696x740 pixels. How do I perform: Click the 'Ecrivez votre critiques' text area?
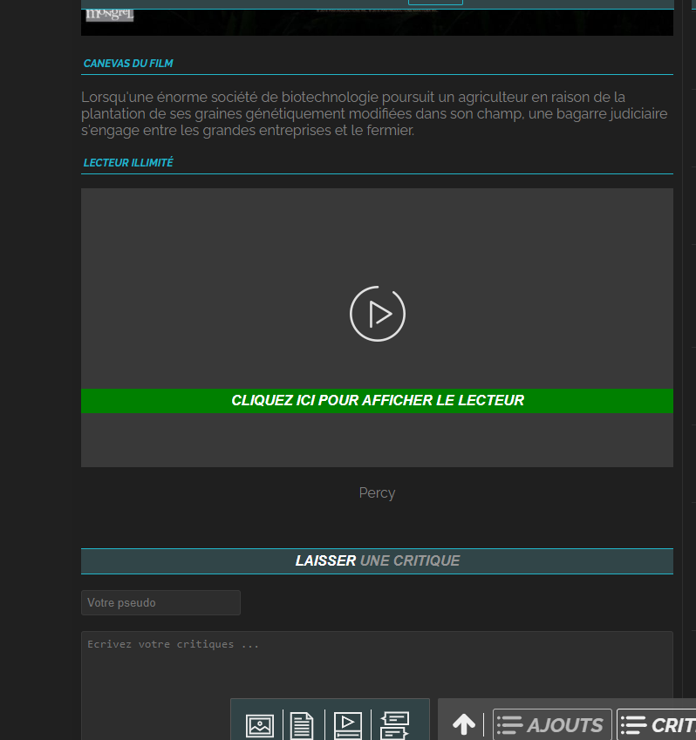[377, 685]
